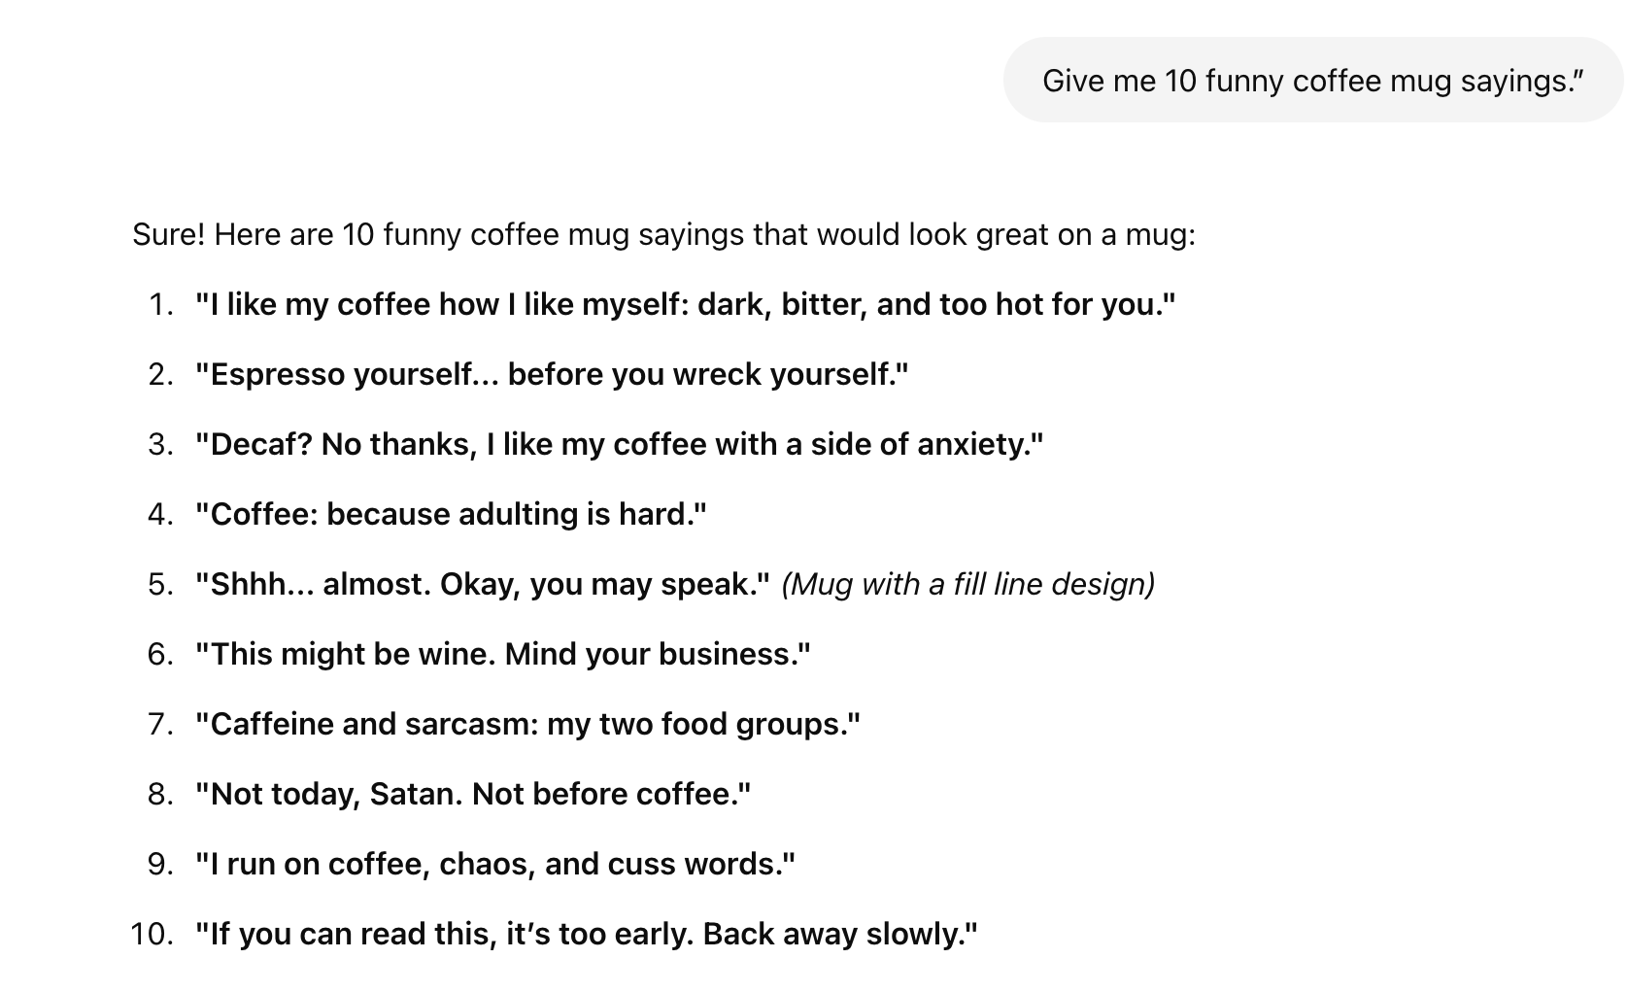Image resolution: width=1628 pixels, height=993 pixels.
Task: Select "Coffee: because adulting is hard."
Action: pyautogui.click(x=450, y=515)
